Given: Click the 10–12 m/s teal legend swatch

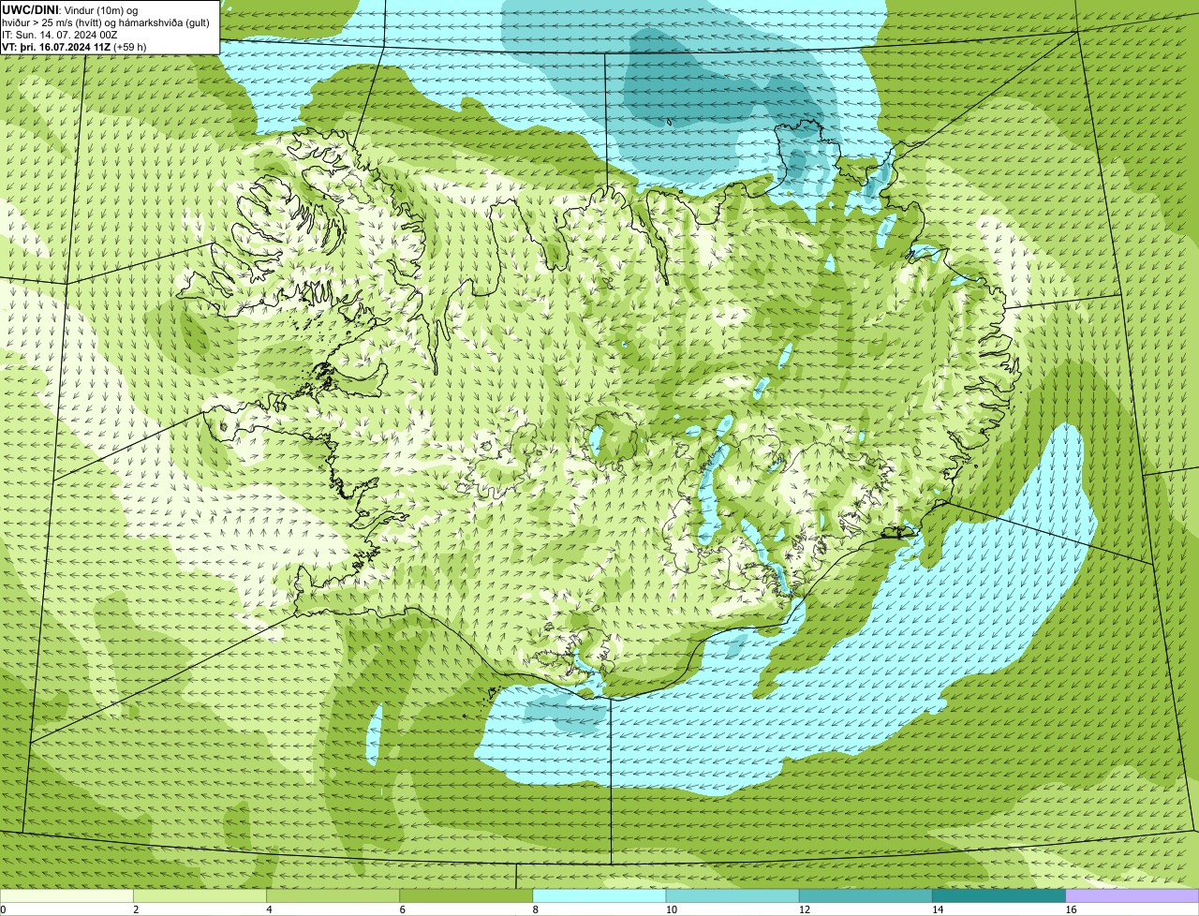Looking at the screenshot, I should coord(733,896).
